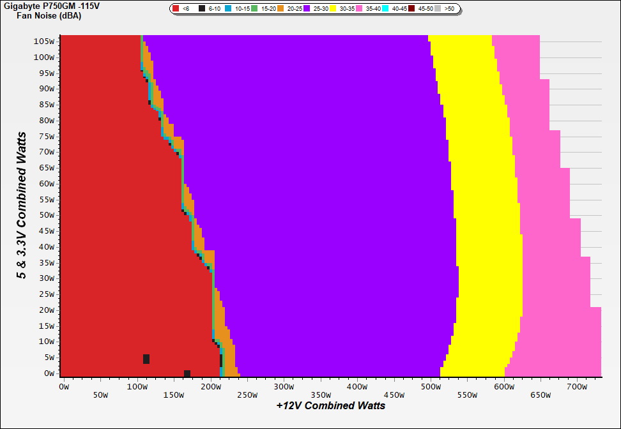This screenshot has height=429, width=621.
Task: Click the dark red 45-50 legend swatch
Action: 411,9
